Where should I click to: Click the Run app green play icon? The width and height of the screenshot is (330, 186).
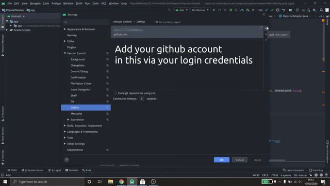point(214,10)
